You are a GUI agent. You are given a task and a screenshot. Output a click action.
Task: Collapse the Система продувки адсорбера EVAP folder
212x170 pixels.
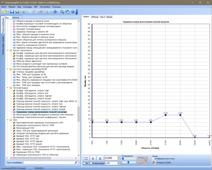(x=8, y=69)
